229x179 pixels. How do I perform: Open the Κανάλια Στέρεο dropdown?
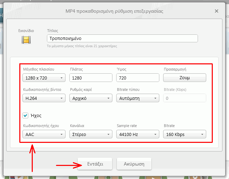(x=91, y=134)
